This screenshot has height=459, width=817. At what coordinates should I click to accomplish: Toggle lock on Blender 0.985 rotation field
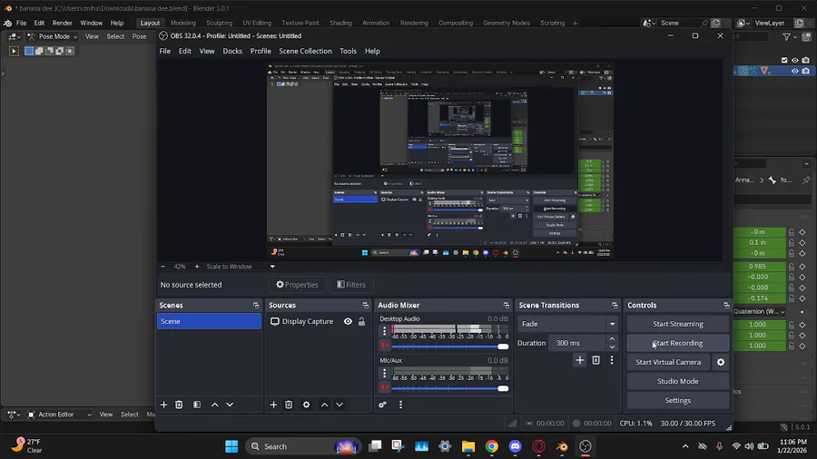792,267
